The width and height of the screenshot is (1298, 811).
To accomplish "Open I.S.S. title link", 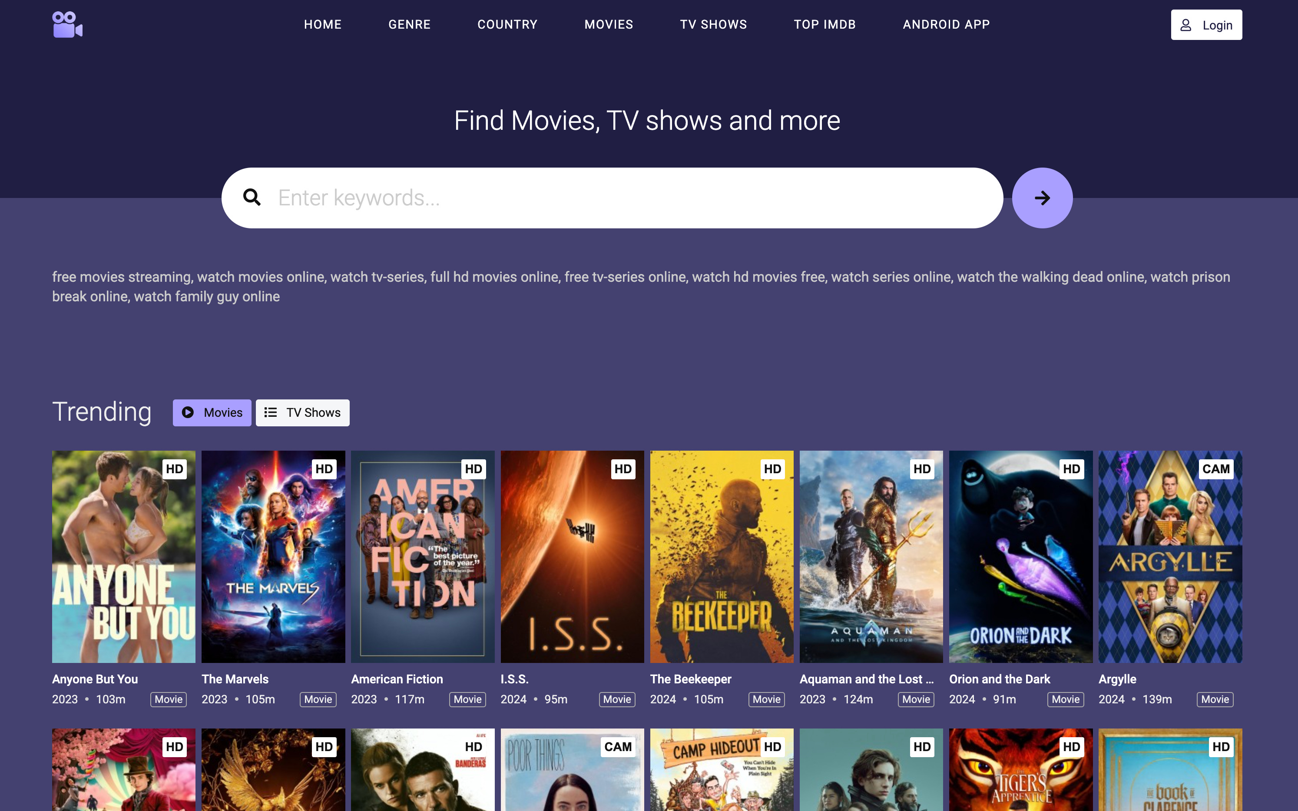I will click(515, 679).
